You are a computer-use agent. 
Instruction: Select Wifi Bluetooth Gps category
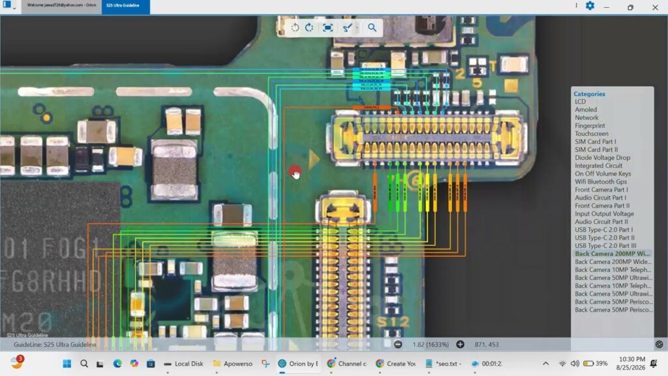click(601, 181)
